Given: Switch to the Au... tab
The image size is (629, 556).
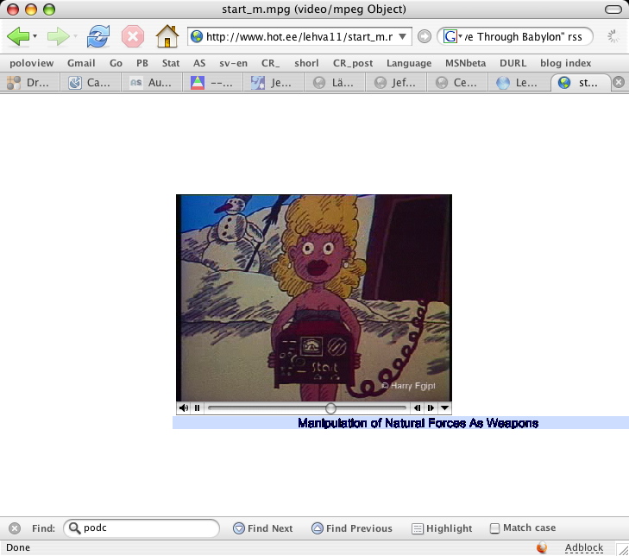Looking at the screenshot, I should pyautogui.click(x=152, y=83).
